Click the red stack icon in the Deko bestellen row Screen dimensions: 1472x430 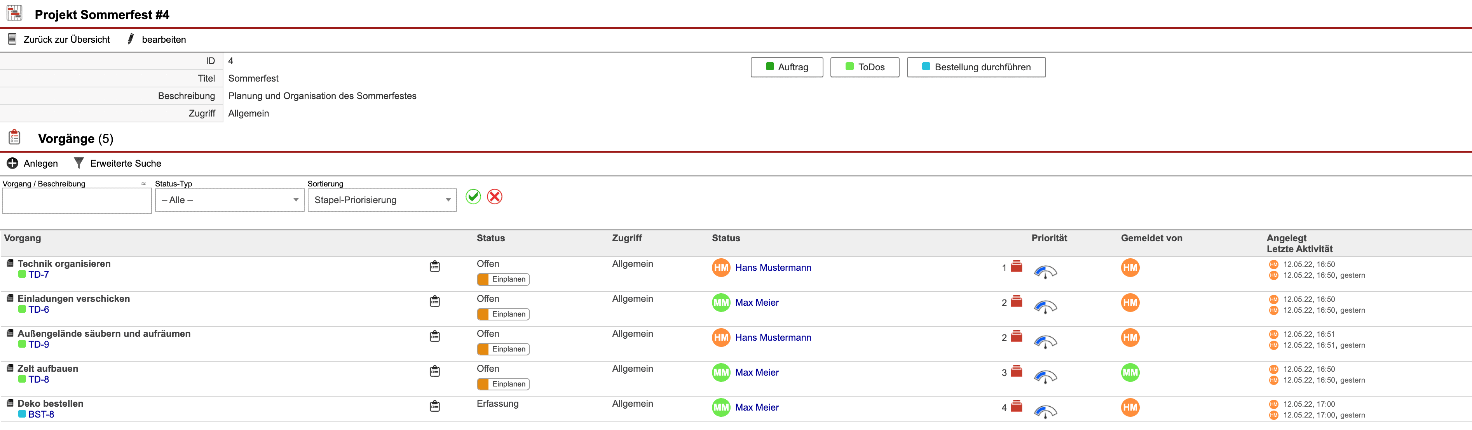[x=1017, y=406]
